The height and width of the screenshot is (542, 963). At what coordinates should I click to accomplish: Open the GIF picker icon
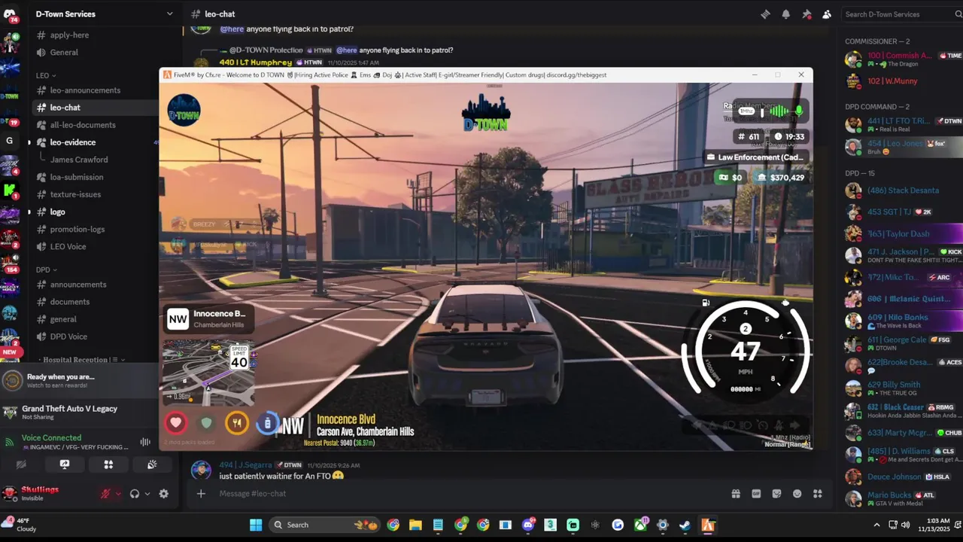756,494
